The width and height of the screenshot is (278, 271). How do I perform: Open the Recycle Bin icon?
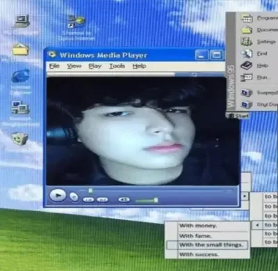coord(19,139)
